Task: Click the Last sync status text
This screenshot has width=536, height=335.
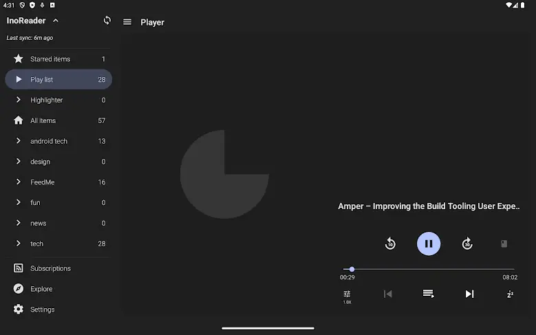Action: [x=30, y=38]
